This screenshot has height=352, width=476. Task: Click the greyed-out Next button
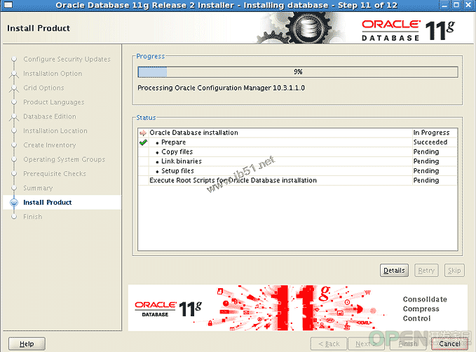366,344
